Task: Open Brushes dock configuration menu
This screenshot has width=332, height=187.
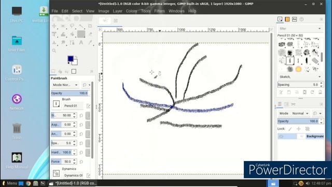Action: coord(321,19)
